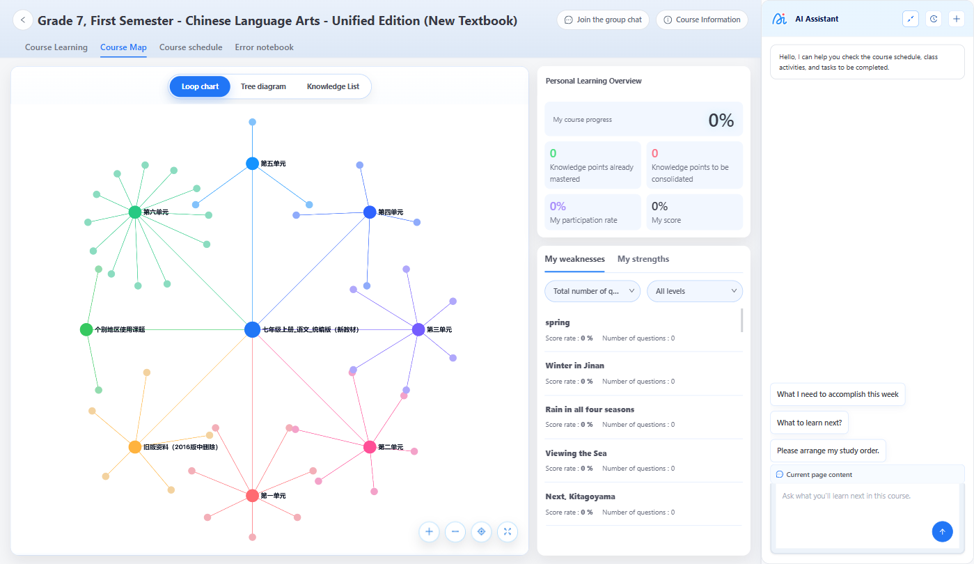Start a new AI Assistant conversation

pos(956,19)
